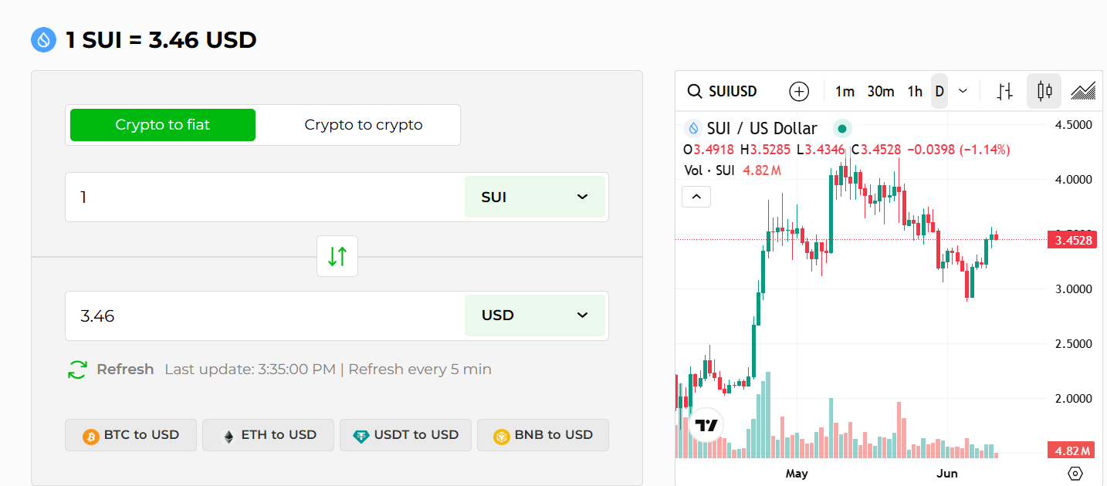Collapse the chart legend with the caret

click(696, 197)
